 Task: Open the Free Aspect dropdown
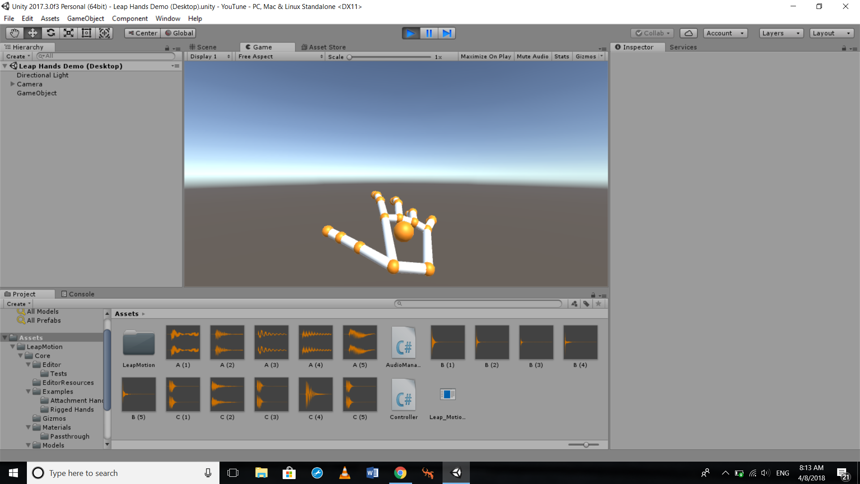pyautogui.click(x=280, y=56)
